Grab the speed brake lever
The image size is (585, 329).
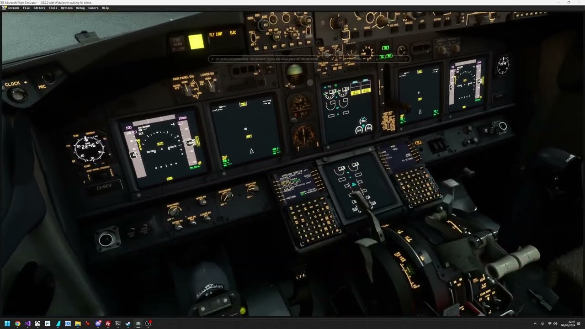[369, 215]
